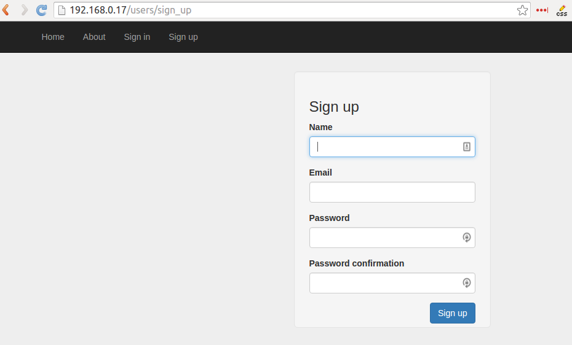Click the browser forward arrow
This screenshot has width=572, height=345.
click(24, 10)
